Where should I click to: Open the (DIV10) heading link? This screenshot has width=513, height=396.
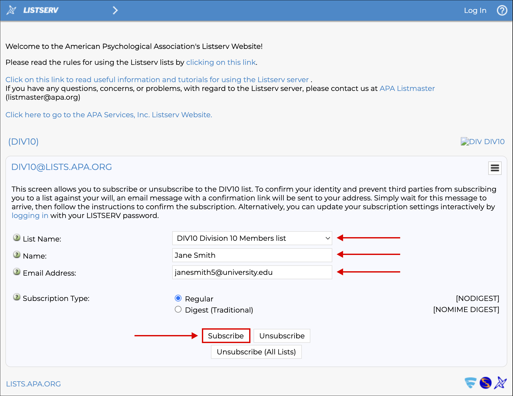click(23, 142)
